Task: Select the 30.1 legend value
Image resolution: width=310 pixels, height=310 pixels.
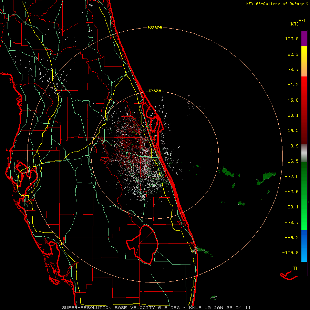Action: [293, 115]
